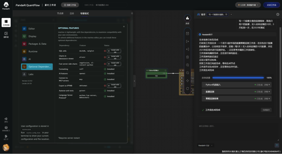Click the 'Formatting' dependency row text

tap(63, 69)
